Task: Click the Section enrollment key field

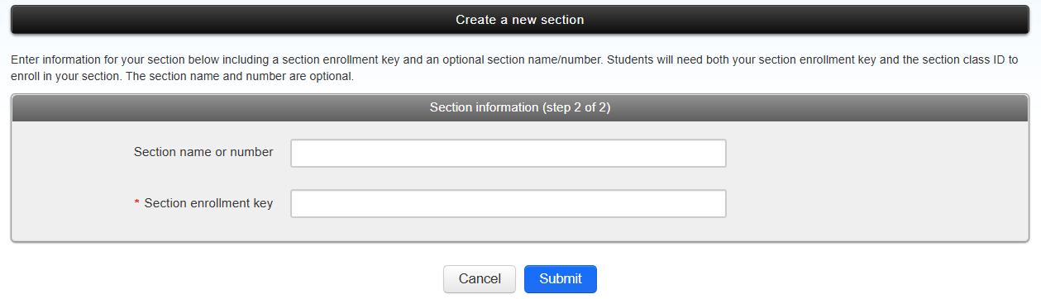Action: point(508,204)
